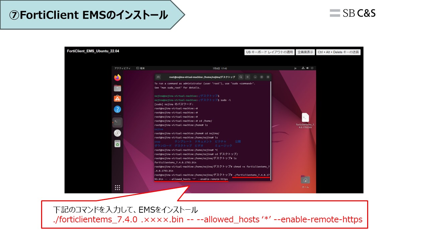Click the 公開 directory name
The image size is (428, 240).
pos(238,141)
